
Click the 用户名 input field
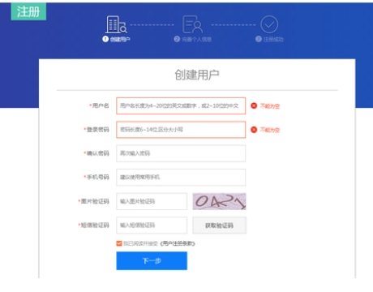click(x=181, y=105)
